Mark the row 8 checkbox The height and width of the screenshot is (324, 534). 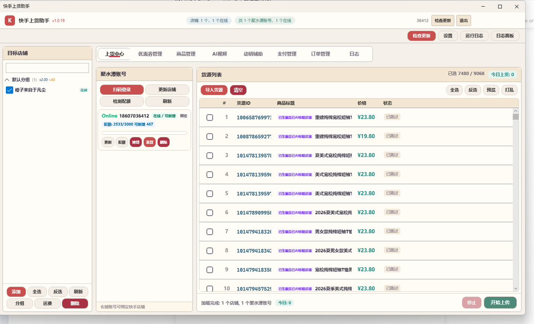(210, 251)
